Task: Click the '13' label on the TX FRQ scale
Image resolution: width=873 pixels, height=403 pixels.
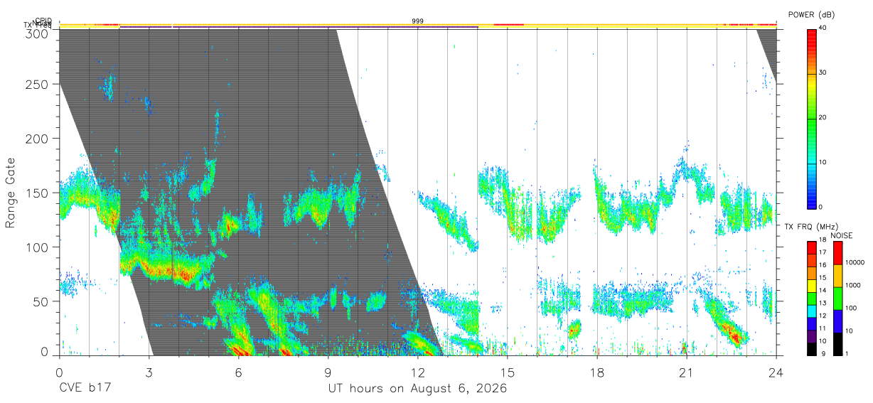Action: [823, 303]
